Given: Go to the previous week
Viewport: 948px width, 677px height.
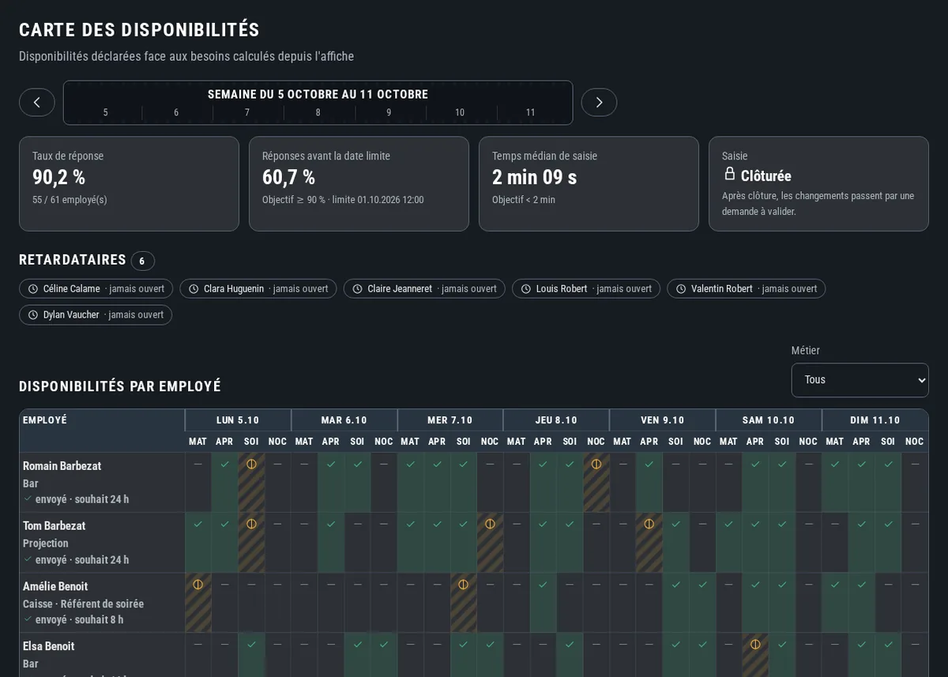Looking at the screenshot, I should tap(37, 103).
